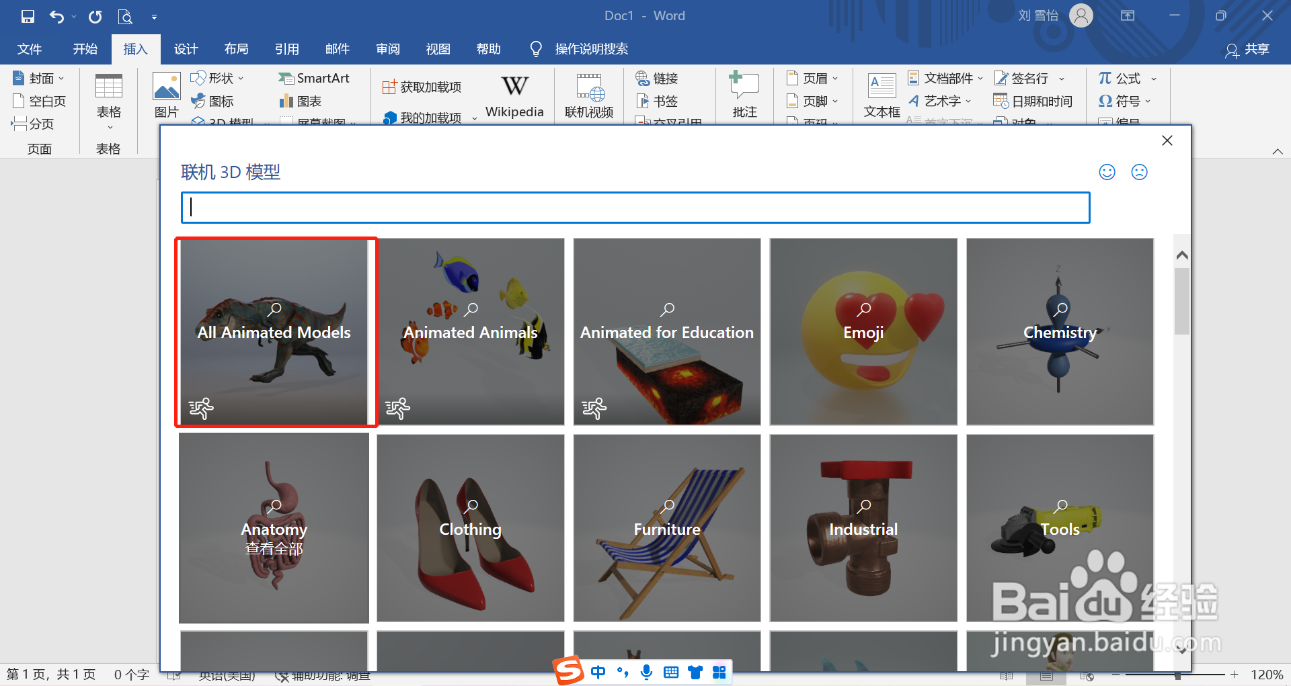Viewport: 1291px width, 686px height.
Task: Click the dialog scrollbar up arrow
Action: click(1182, 255)
